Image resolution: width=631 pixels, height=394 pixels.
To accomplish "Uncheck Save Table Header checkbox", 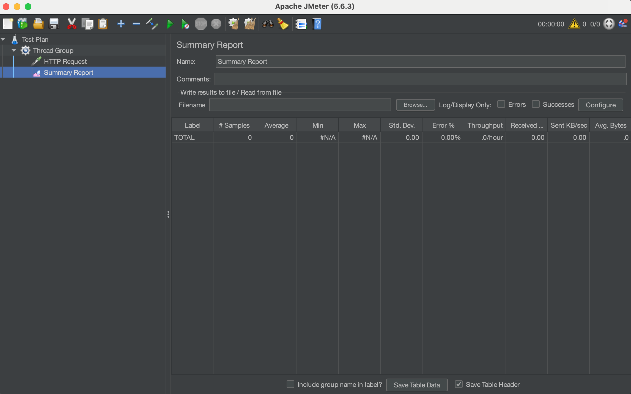I will coord(459,384).
